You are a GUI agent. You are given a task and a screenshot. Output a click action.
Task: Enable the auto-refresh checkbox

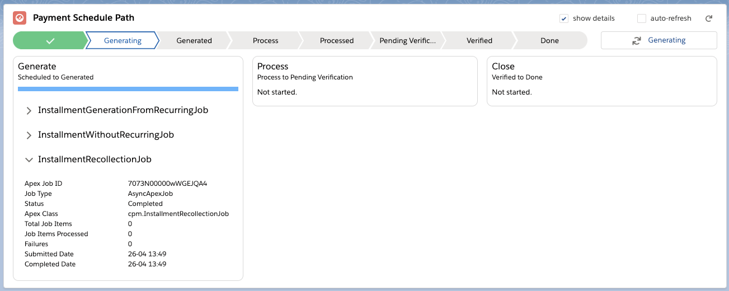tap(642, 18)
